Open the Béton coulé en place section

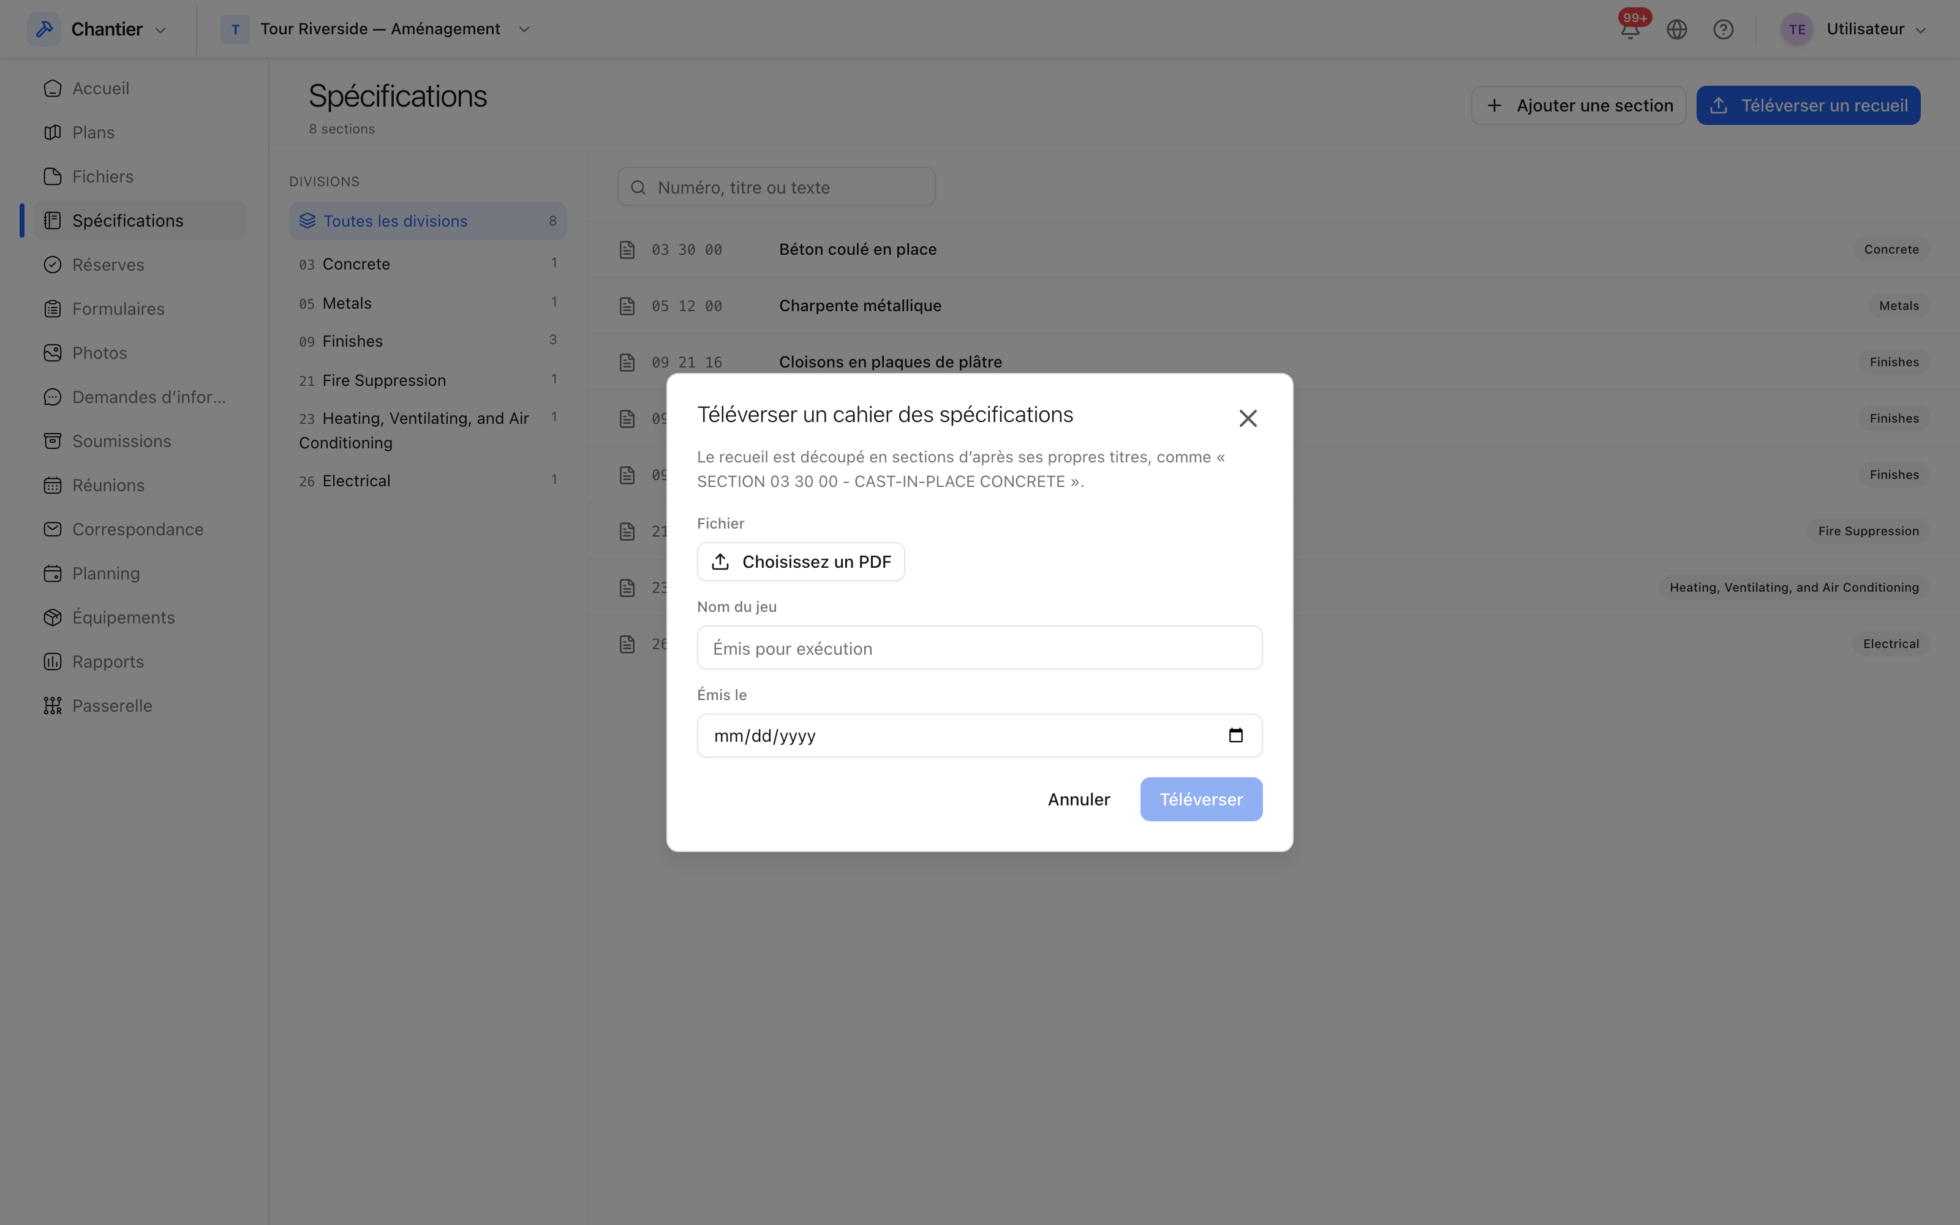[1273, 249]
